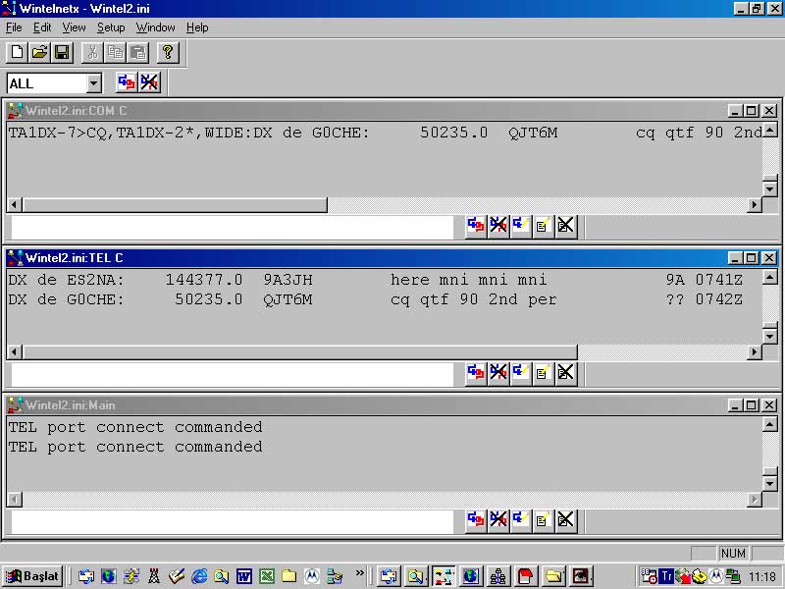
Task: Click the NUM status bar indicator
Action: (733, 553)
